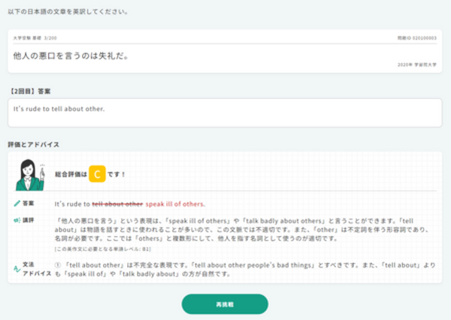Click the yellow C grade badge
This screenshot has height=320, width=451.
pyautogui.click(x=97, y=174)
